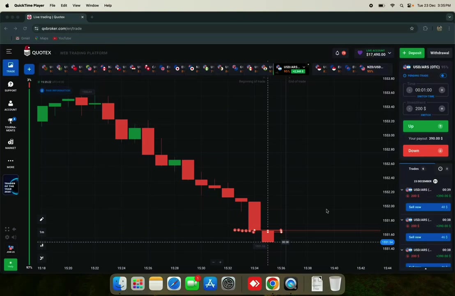455x296 pixels.
Task: Click the green Deposit button
Action: tap(412, 53)
